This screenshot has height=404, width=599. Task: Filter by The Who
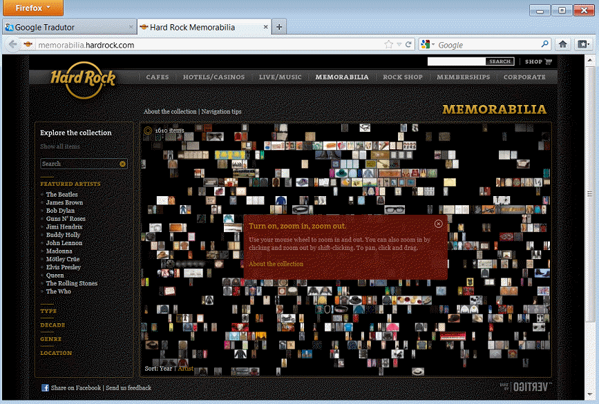click(59, 291)
